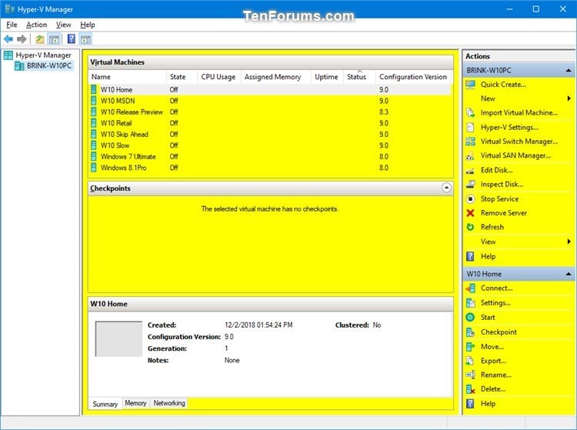The width and height of the screenshot is (577, 430).
Task: Click the Export icon in Actions
Action: click(470, 361)
